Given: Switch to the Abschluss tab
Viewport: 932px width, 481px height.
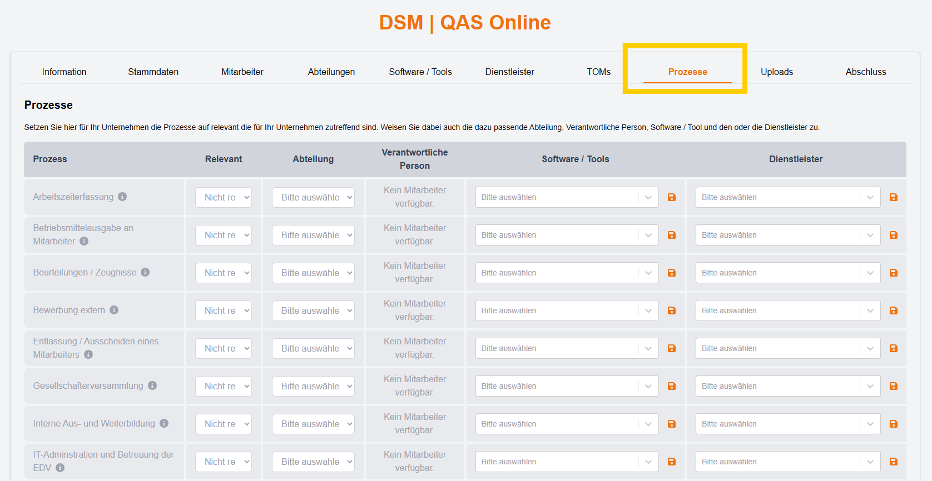Looking at the screenshot, I should [x=866, y=72].
